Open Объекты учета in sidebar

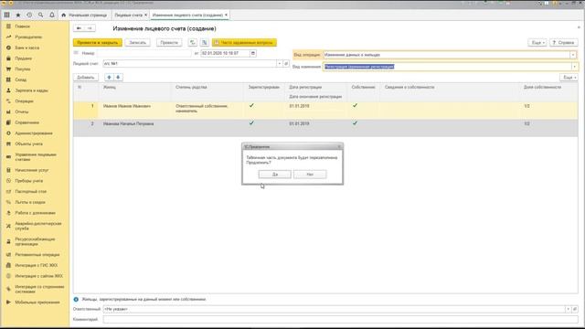(28, 143)
